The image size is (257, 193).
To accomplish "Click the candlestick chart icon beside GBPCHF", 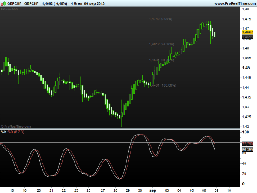I will pos(3,3).
